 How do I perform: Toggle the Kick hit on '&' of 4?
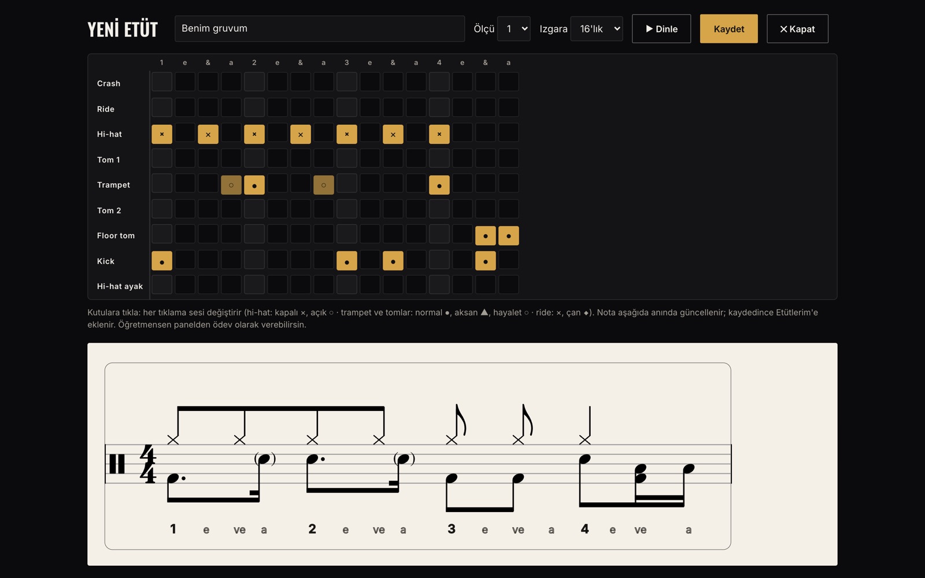(x=486, y=261)
